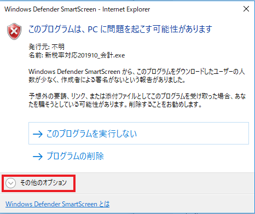Choose このプログラムを実行しない option

point(138,134)
